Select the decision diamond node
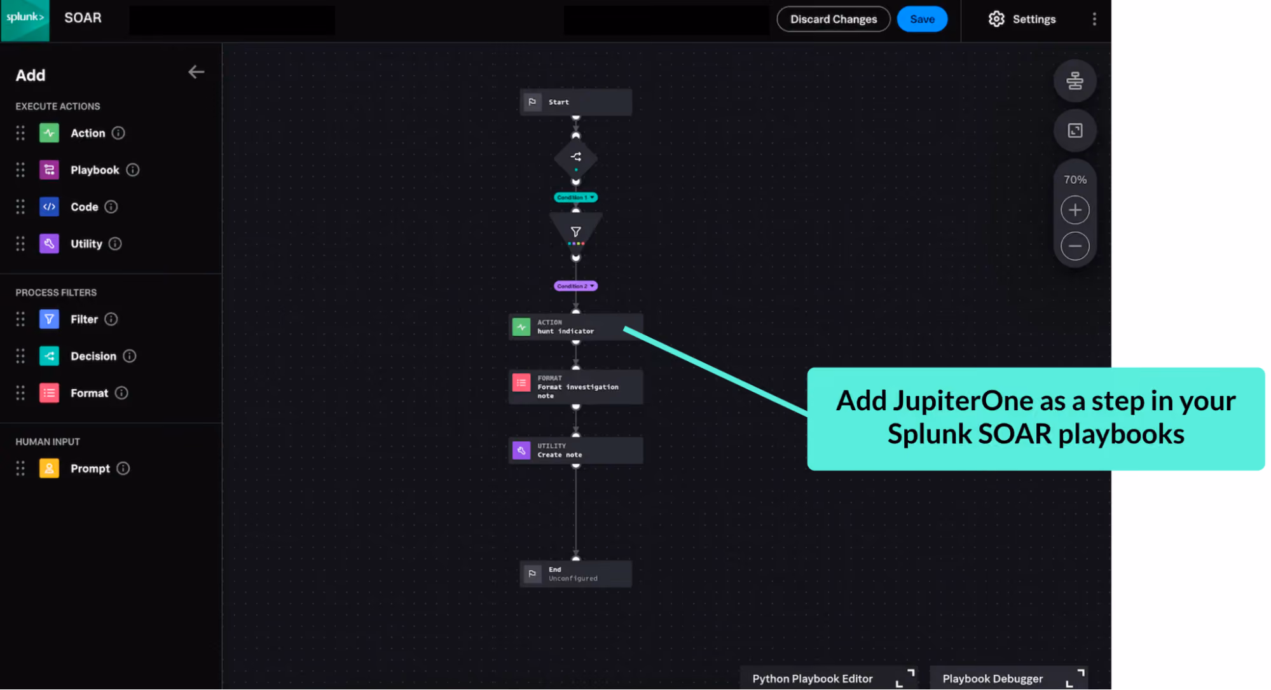The height and width of the screenshot is (690, 1271). 575,158
